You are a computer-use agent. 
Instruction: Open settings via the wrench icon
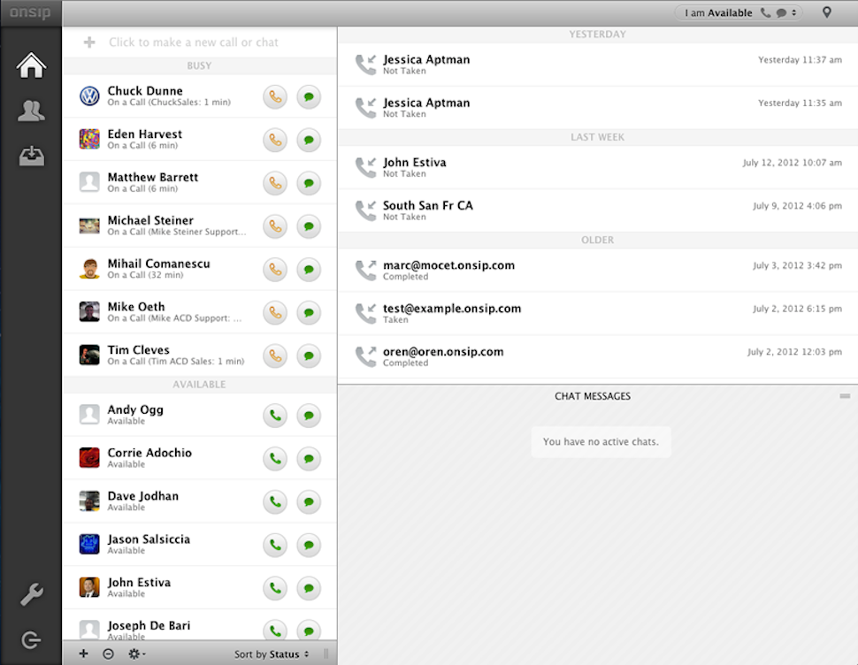(x=31, y=595)
